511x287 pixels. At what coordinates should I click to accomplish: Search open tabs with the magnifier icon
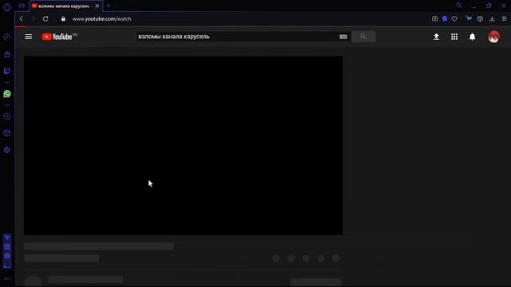(458, 6)
